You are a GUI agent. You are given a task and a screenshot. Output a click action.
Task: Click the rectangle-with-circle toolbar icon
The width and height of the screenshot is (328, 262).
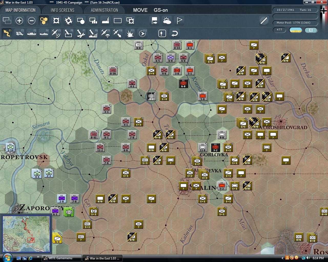[x=81, y=20]
